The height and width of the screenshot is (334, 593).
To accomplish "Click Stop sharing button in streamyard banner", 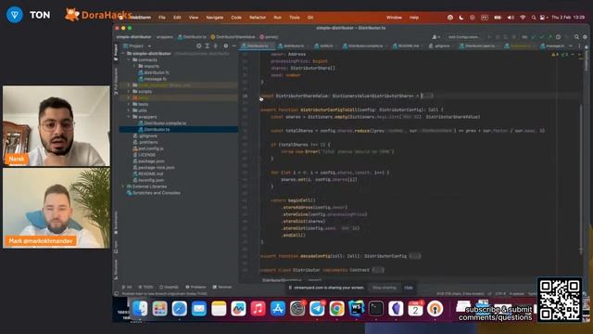I will [385, 288].
